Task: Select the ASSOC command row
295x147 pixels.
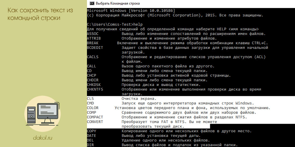Action: 176,34
